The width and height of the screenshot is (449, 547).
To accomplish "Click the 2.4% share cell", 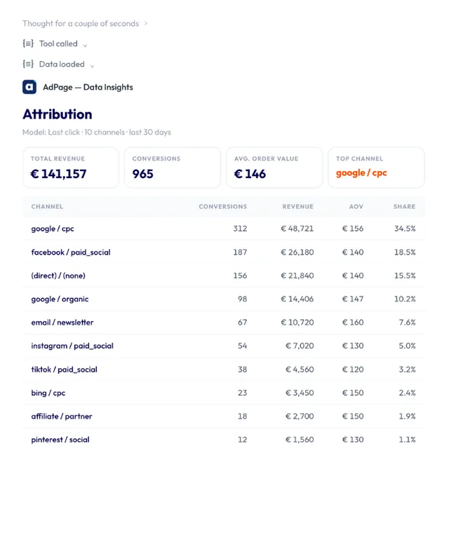I will click(x=407, y=393).
